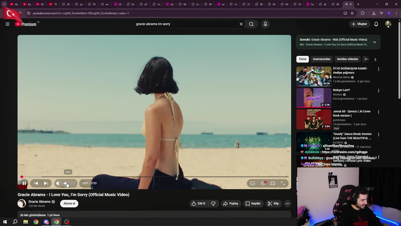Image resolution: width=401 pixels, height=226 pixels.
Task: Mute the video with speaker icon
Action: tap(58, 183)
